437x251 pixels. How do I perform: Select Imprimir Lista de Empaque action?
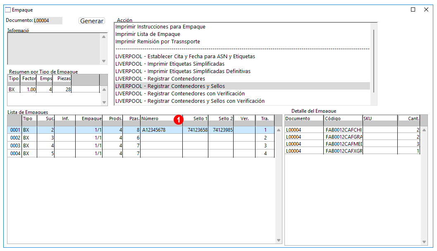pos(148,34)
